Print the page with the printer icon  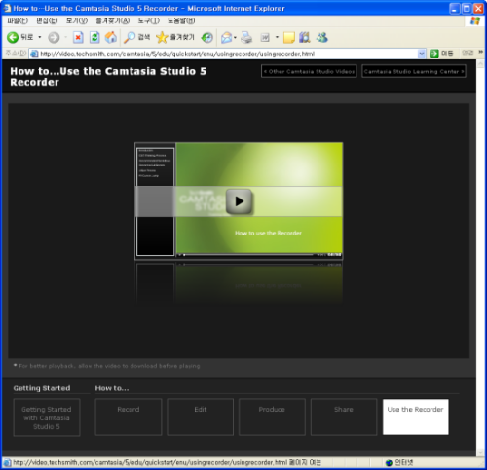(x=246, y=38)
